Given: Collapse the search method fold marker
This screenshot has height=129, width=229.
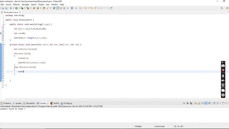Looking at the screenshot, I should [5, 44].
